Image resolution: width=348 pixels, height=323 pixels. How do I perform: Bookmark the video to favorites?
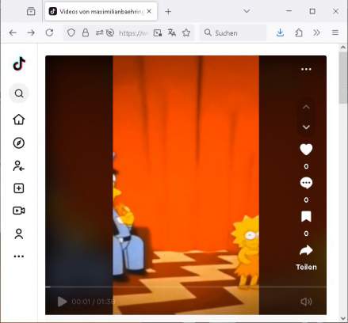(306, 217)
